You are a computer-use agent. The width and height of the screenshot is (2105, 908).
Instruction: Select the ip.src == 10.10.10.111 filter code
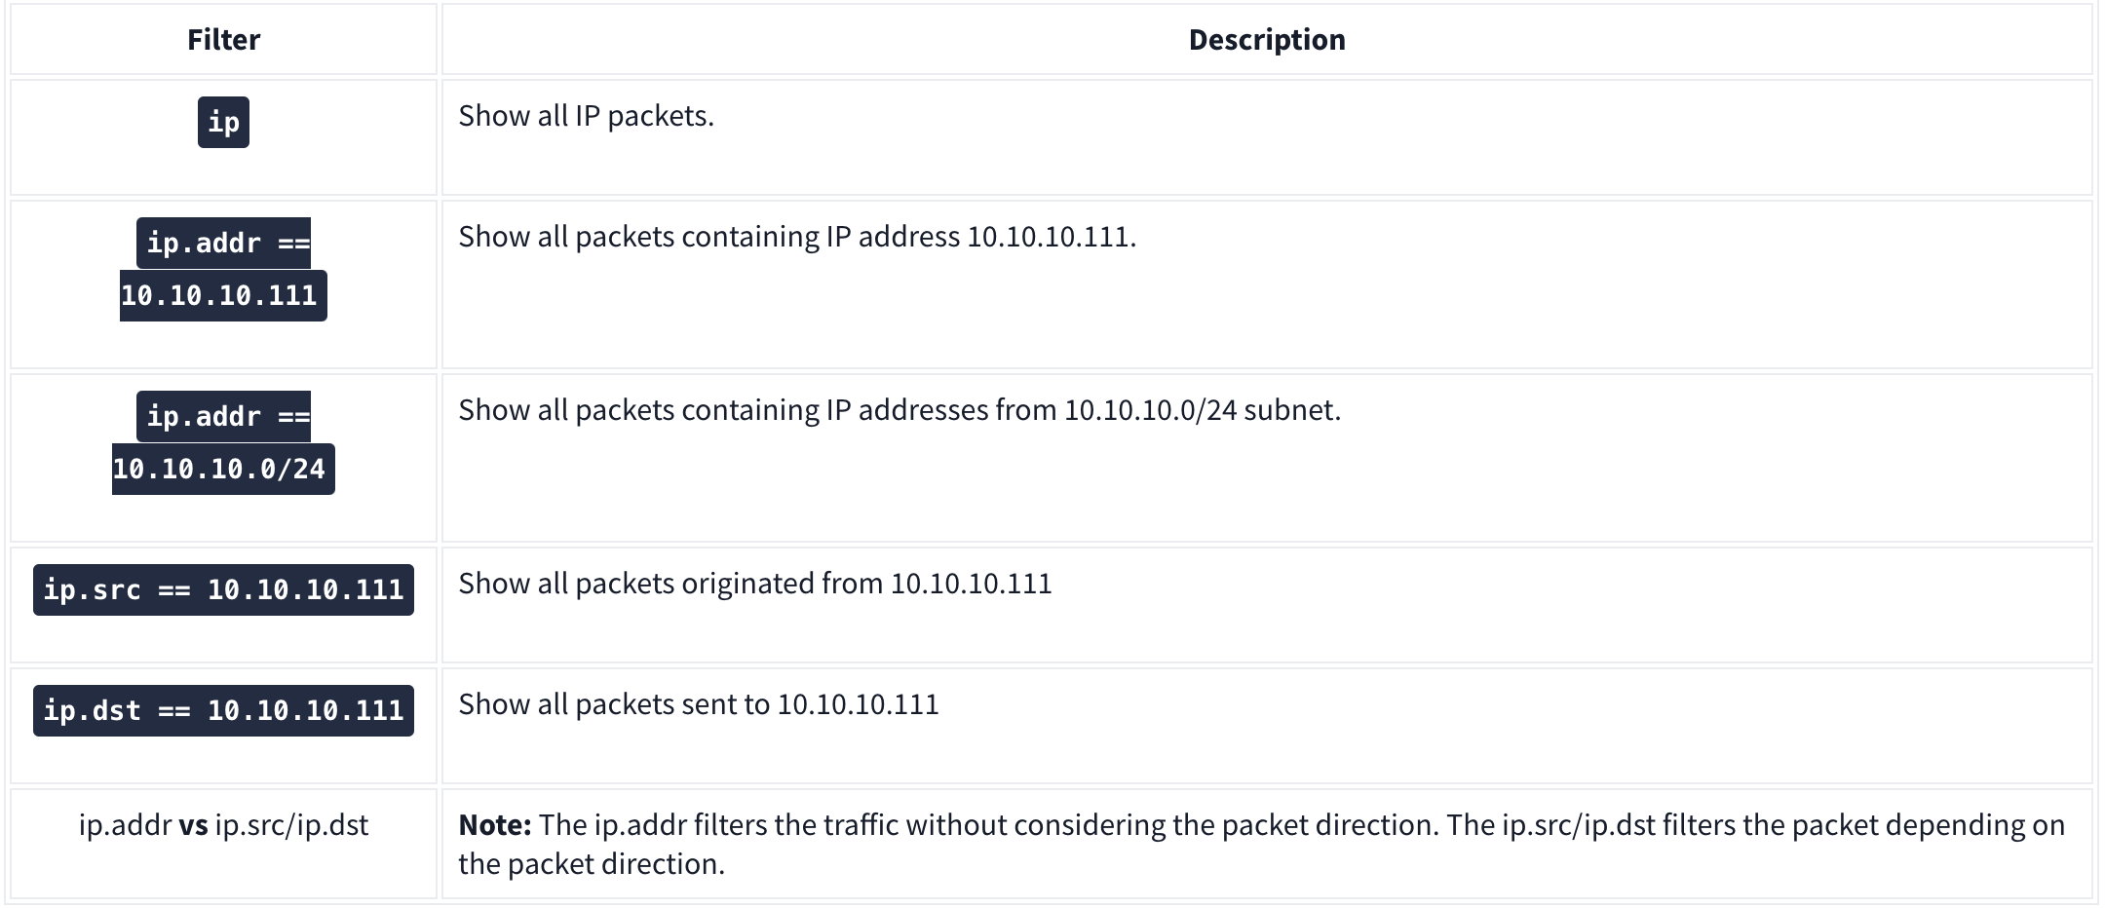[223, 589]
